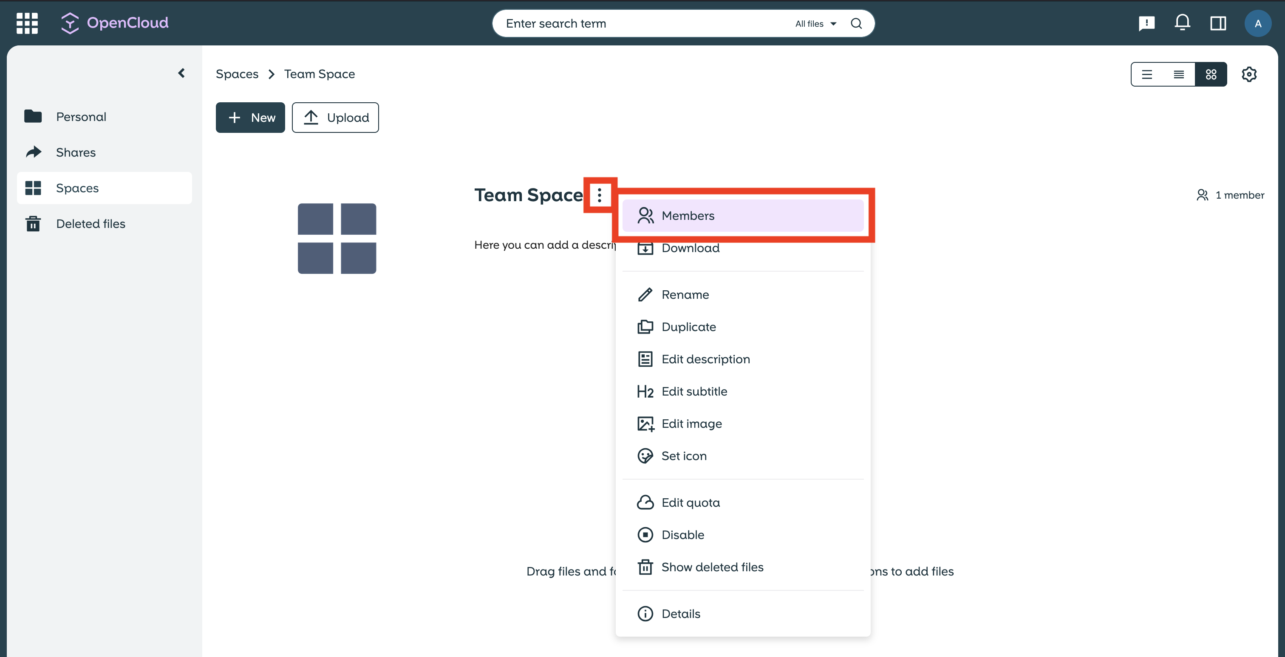Open view options gear icon
The image size is (1285, 657).
[x=1248, y=74]
